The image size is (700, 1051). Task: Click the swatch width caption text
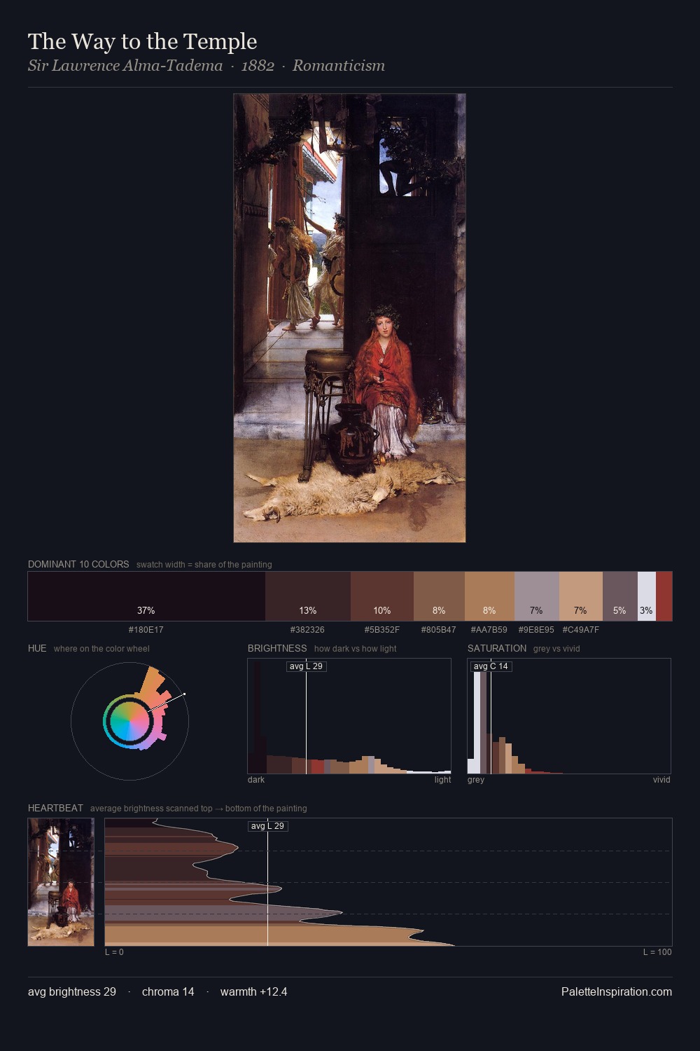click(204, 565)
